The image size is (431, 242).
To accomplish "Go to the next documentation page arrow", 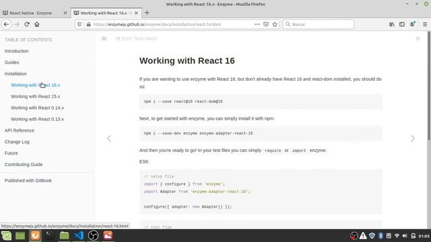I will 413,138.
